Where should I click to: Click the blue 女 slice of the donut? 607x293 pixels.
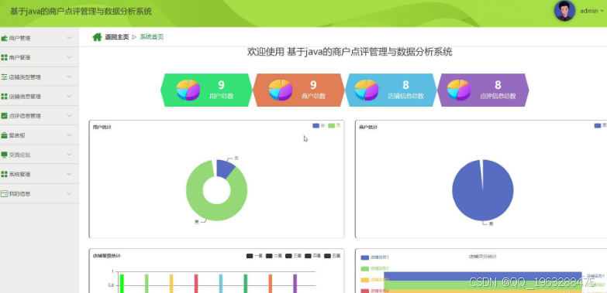click(x=225, y=169)
